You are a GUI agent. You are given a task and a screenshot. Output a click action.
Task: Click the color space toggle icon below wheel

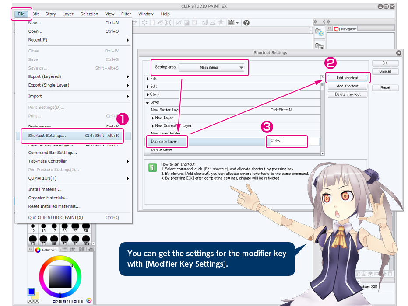[x=89, y=300]
